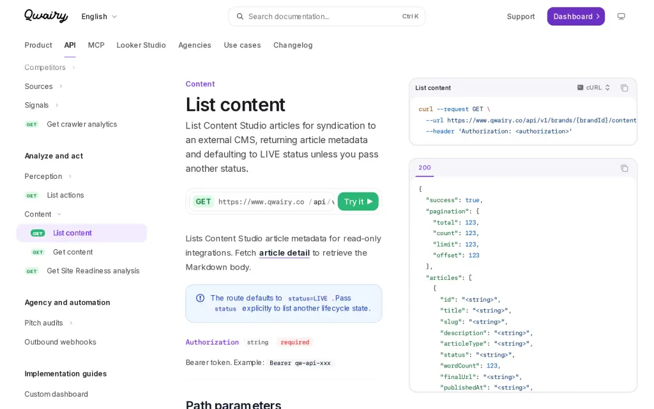The image size is (654, 409).
Task: Expand the Competitors sidebar section
Action: pos(50,67)
